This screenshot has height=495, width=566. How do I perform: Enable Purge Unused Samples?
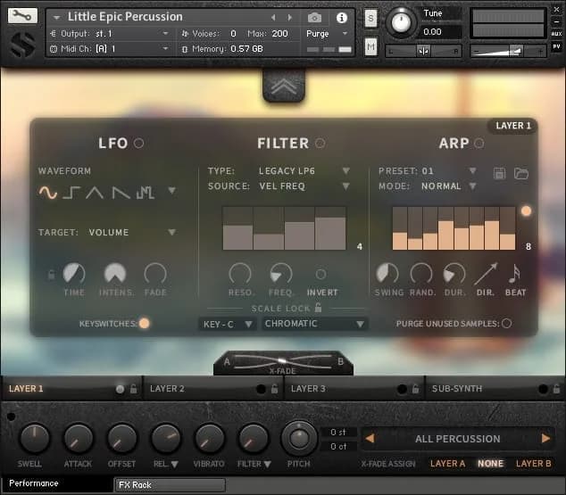[506, 324]
